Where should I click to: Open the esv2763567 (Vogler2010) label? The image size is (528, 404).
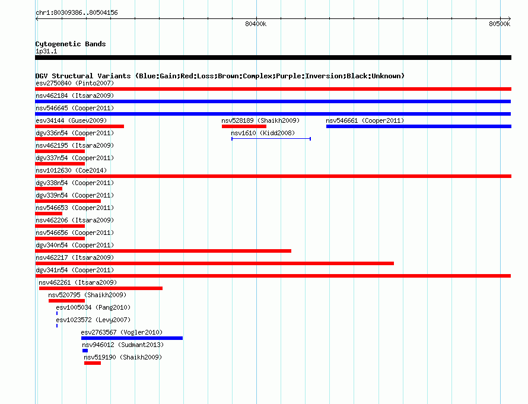pyautogui.click(x=122, y=332)
